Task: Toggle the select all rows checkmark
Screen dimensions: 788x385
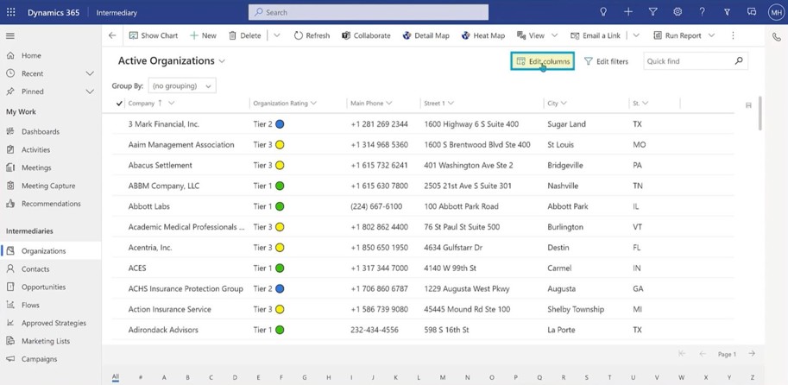Action: [119, 103]
